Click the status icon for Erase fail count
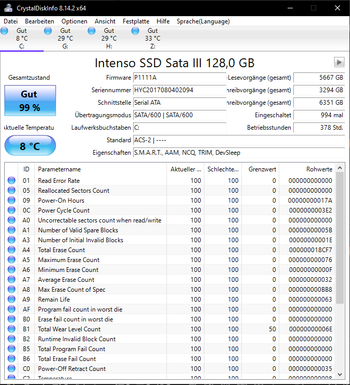Image resolution: width=350 pixels, height=385 pixels. point(11,319)
